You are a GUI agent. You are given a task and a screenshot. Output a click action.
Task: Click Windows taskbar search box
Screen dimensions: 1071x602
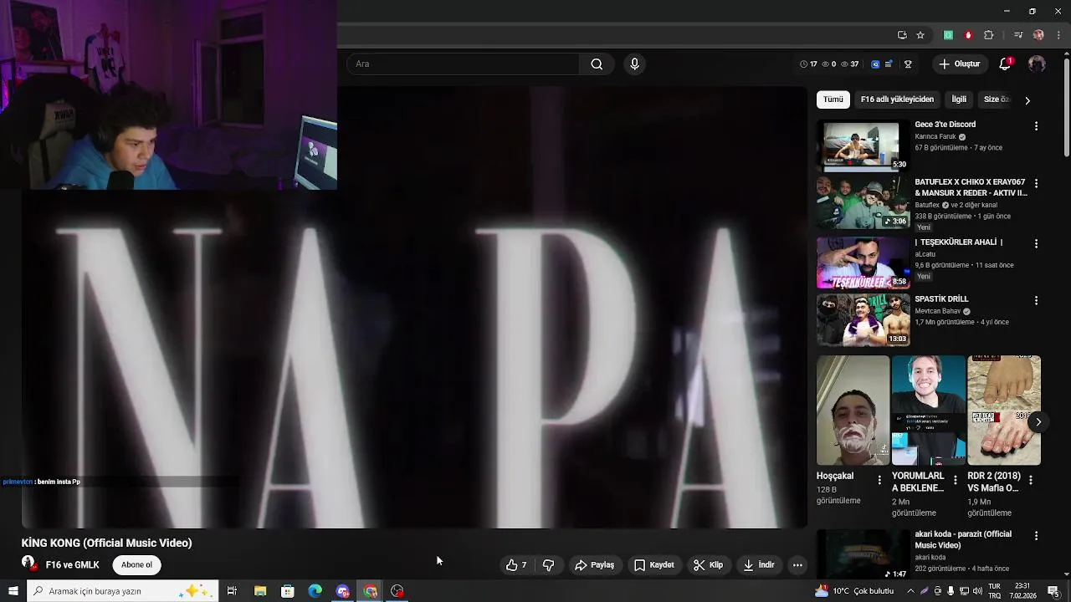click(122, 591)
